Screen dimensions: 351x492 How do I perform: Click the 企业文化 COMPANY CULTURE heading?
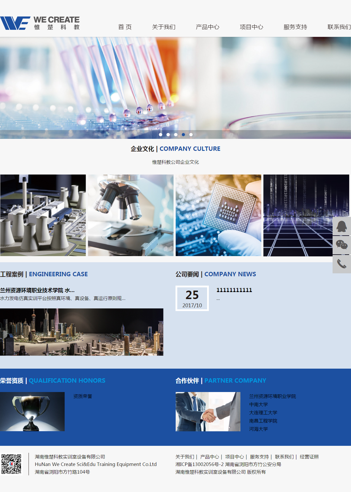175,149
